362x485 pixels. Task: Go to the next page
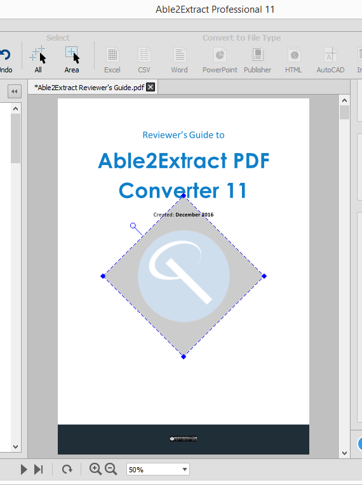coord(23,469)
